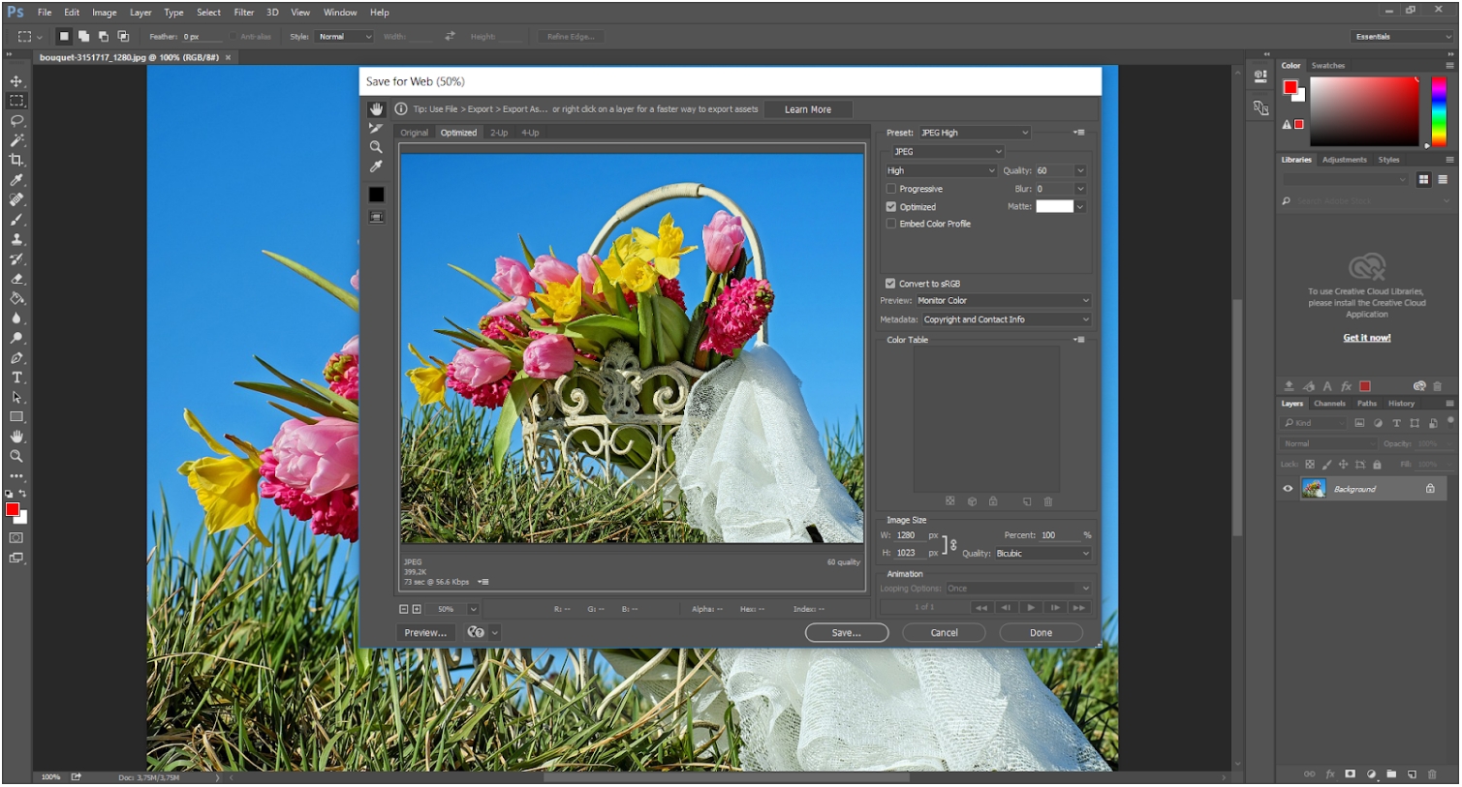This screenshot has width=1462, height=787.
Task: Select the Hand tool in Save for Web dialog
Action: (376, 109)
